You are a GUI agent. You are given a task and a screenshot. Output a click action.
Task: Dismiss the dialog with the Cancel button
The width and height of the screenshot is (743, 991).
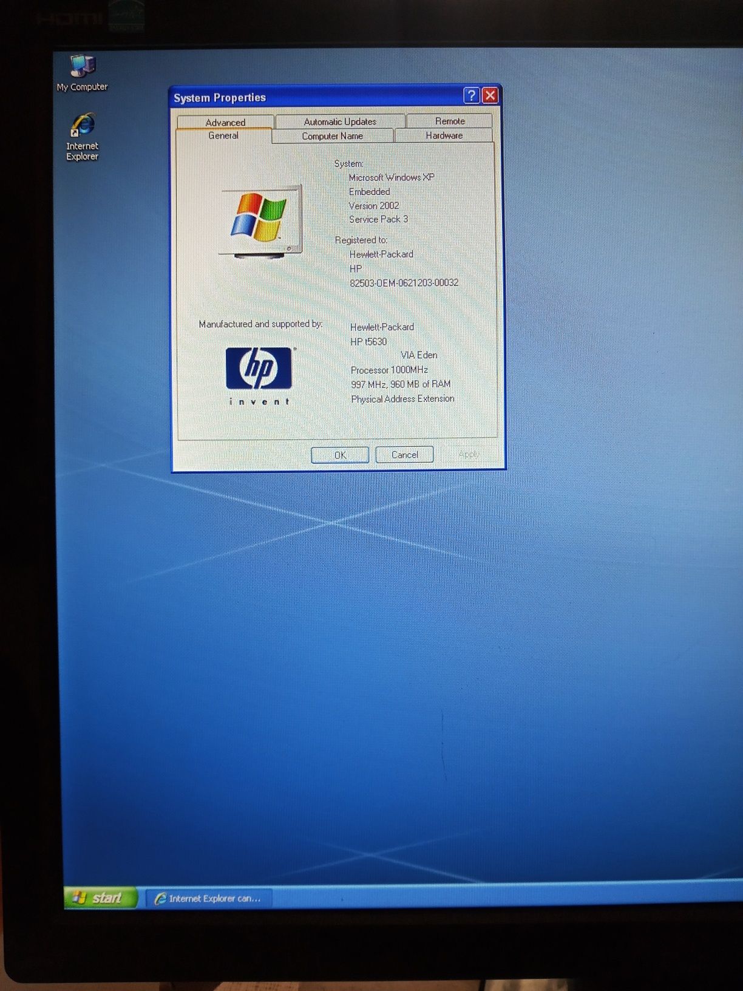point(404,454)
